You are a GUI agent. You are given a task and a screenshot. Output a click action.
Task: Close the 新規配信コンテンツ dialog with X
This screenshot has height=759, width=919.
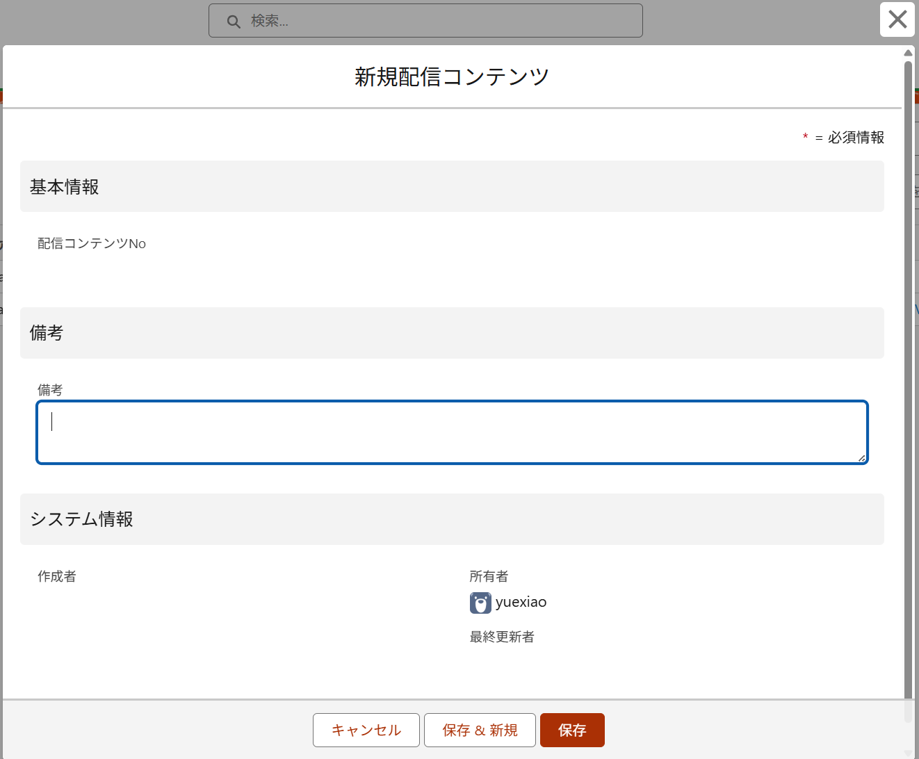897,19
